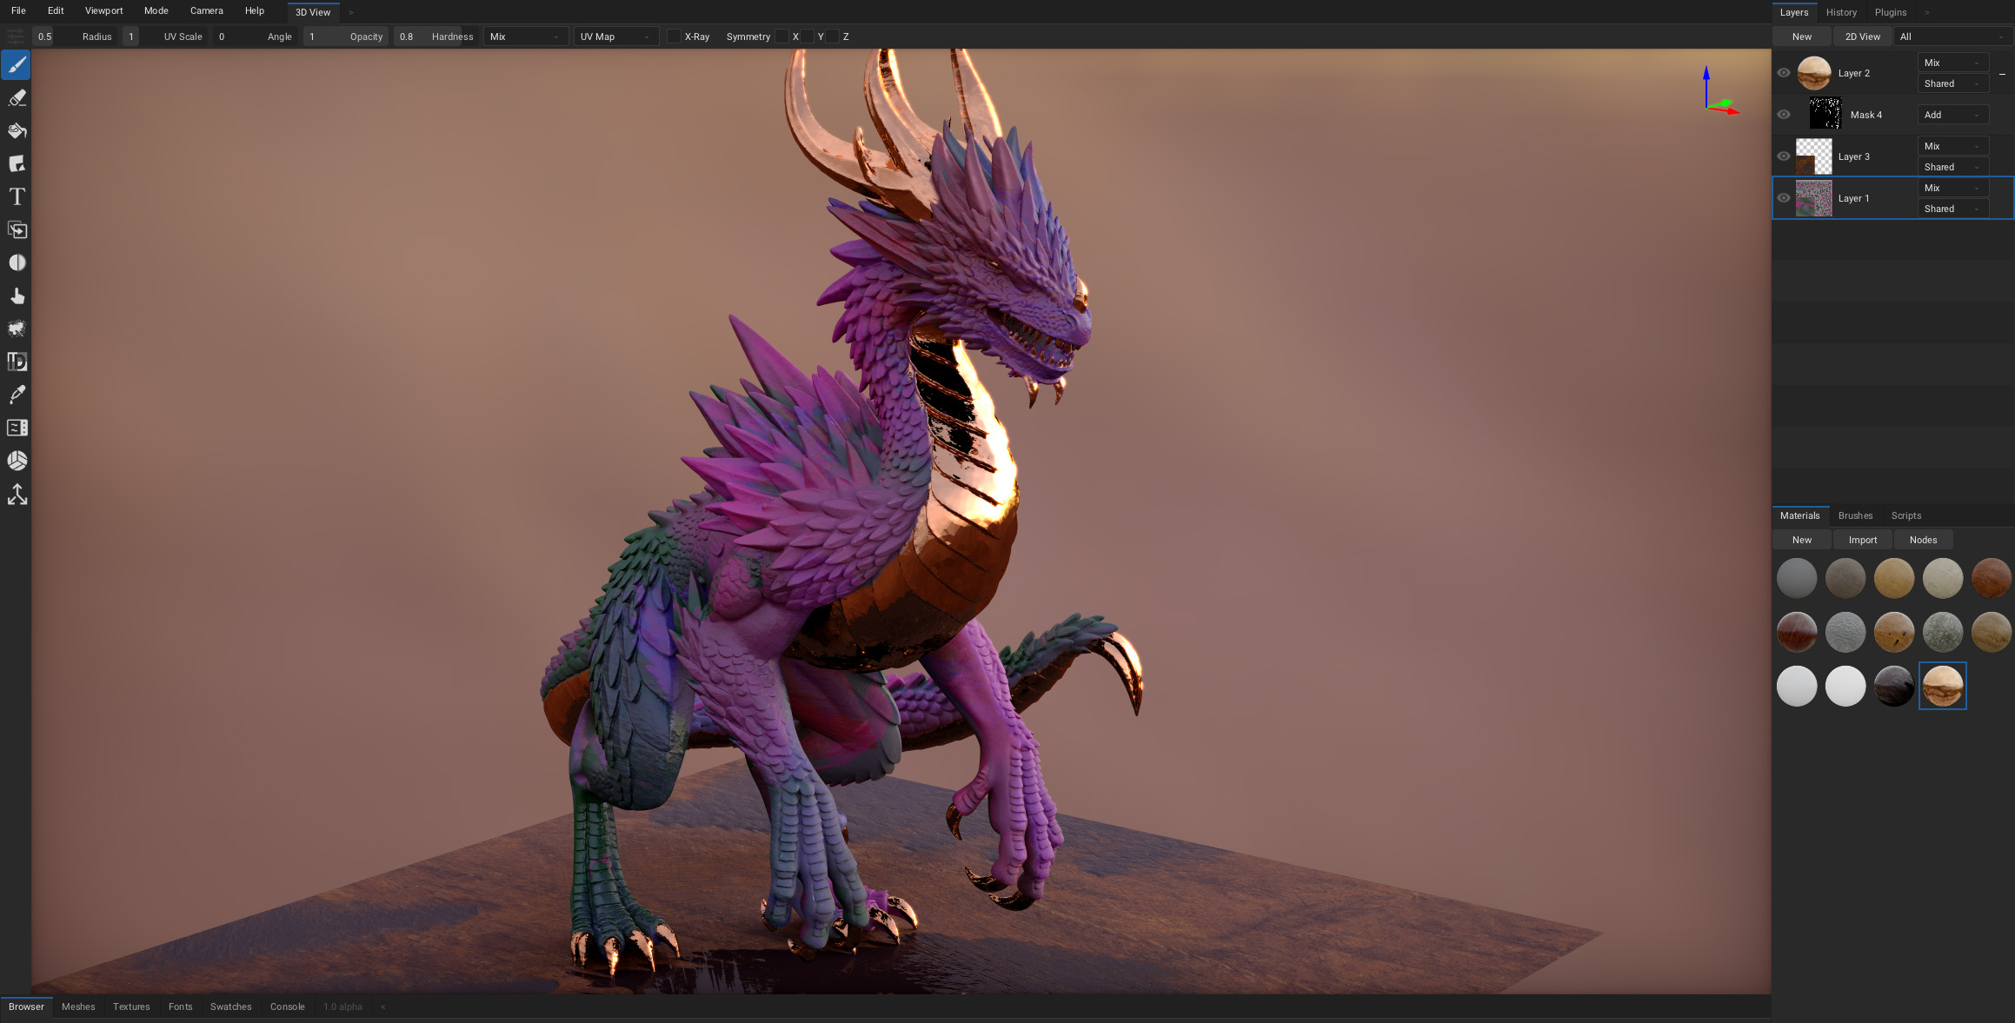Enable the X-Ray checkbox
The height and width of the screenshot is (1023, 2015).
click(674, 37)
